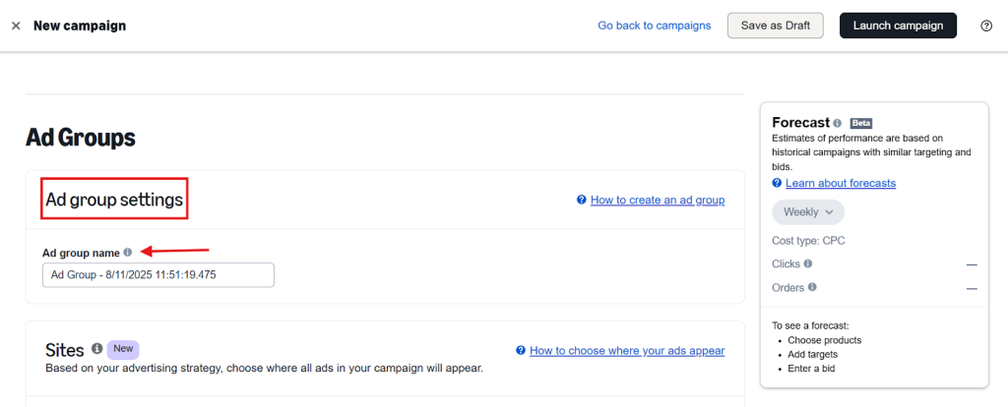Screen dimensions: 1008x407
Task: Open How to create an ad group
Action: [x=658, y=200]
